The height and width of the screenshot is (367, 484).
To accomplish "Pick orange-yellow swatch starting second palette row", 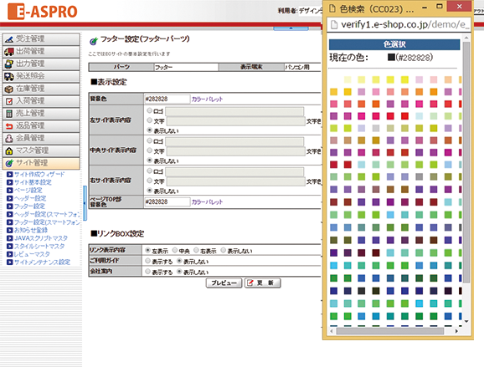I will (x=333, y=92).
